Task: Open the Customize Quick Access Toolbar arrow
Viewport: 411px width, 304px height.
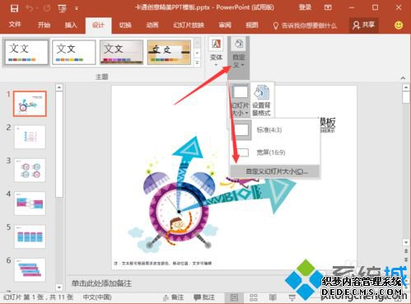Action: (x=77, y=8)
